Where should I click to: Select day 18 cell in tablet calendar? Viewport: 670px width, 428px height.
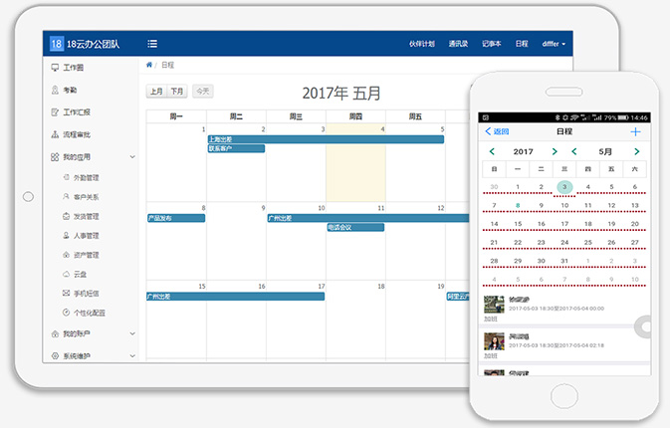(x=356, y=320)
